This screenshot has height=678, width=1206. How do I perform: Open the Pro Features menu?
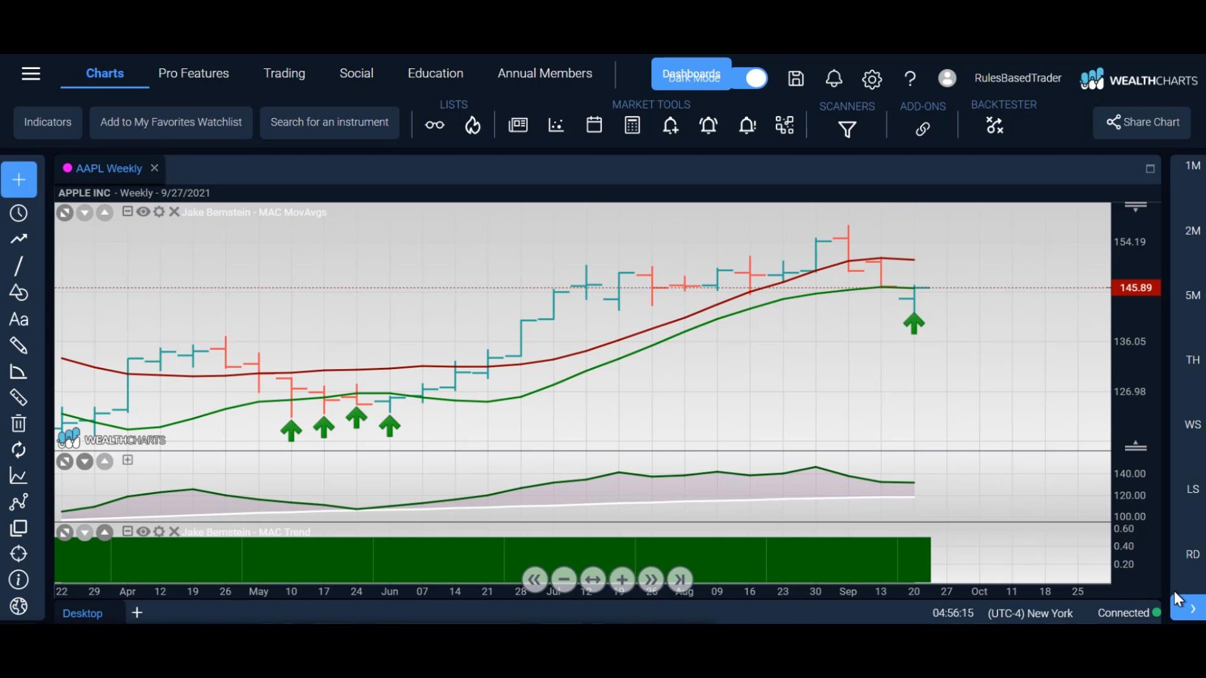coord(193,73)
